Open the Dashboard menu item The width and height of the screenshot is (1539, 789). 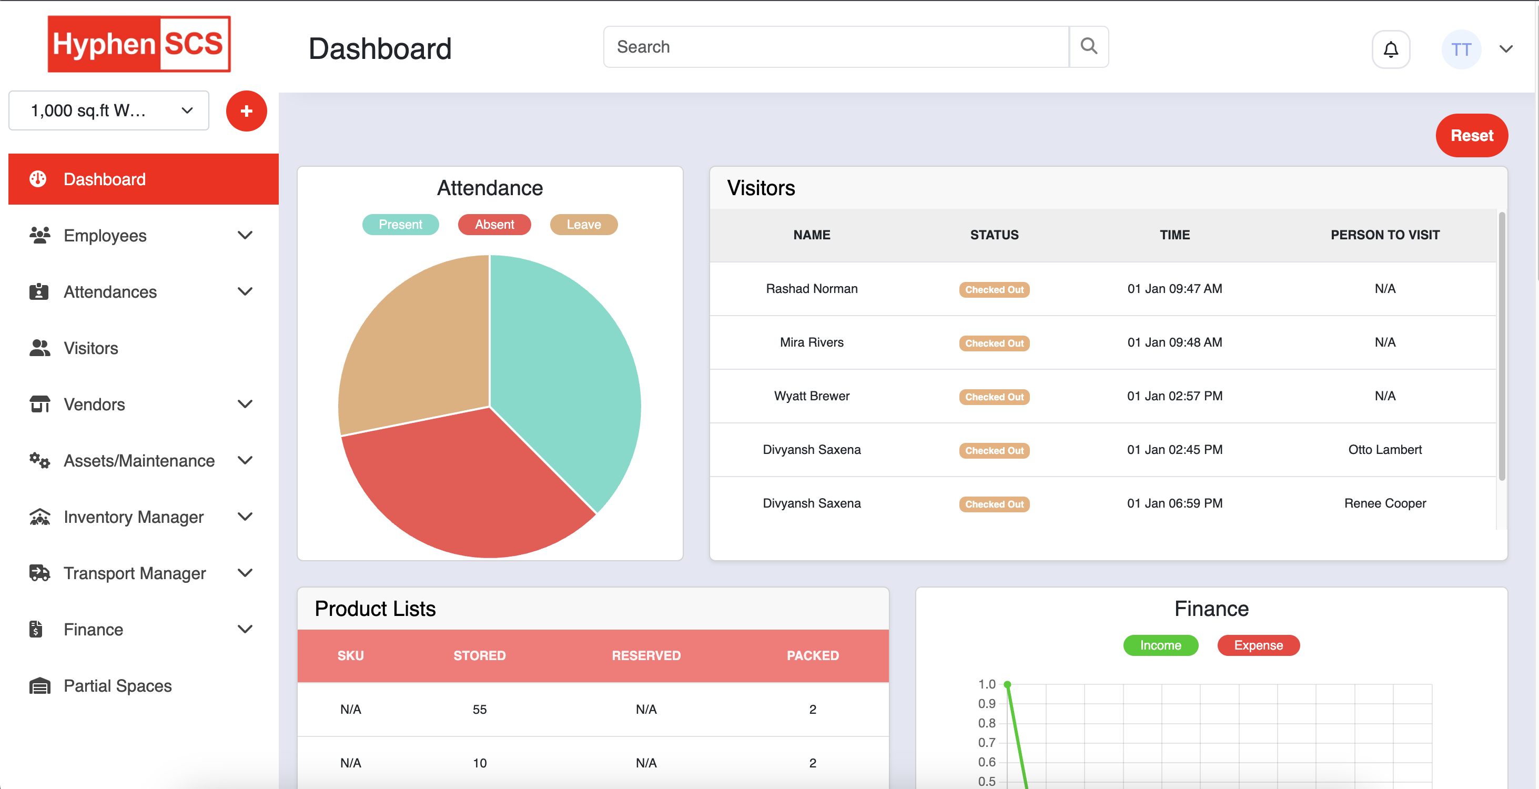(x=144, y=179)
